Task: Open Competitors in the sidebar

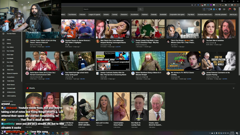Action: click(11, 77)
